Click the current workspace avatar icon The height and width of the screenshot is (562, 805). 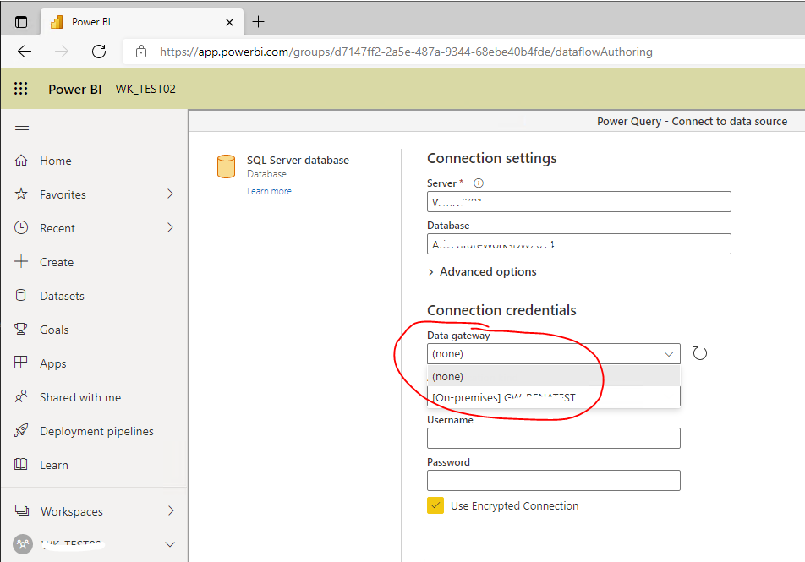[x=23, y=544]
